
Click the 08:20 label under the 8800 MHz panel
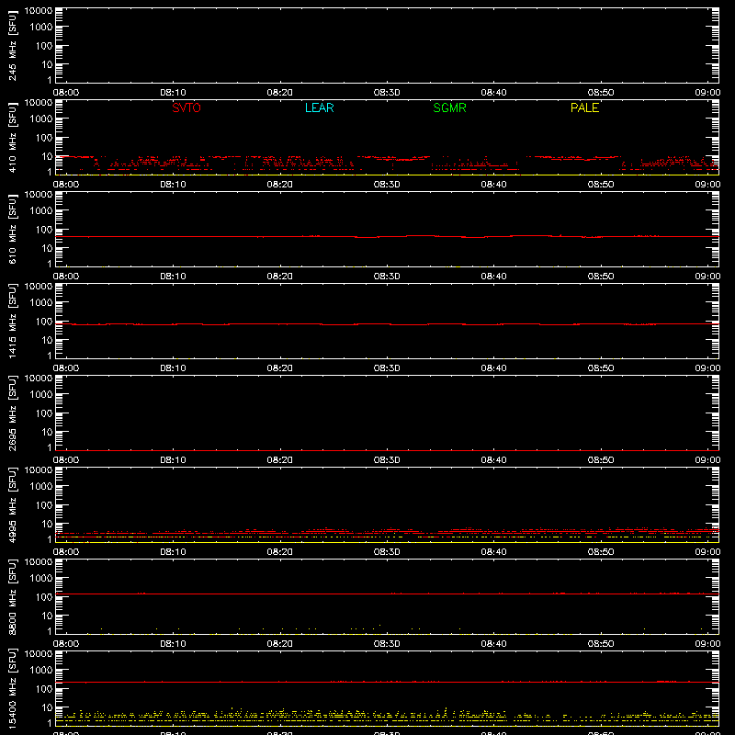point(280,644)
